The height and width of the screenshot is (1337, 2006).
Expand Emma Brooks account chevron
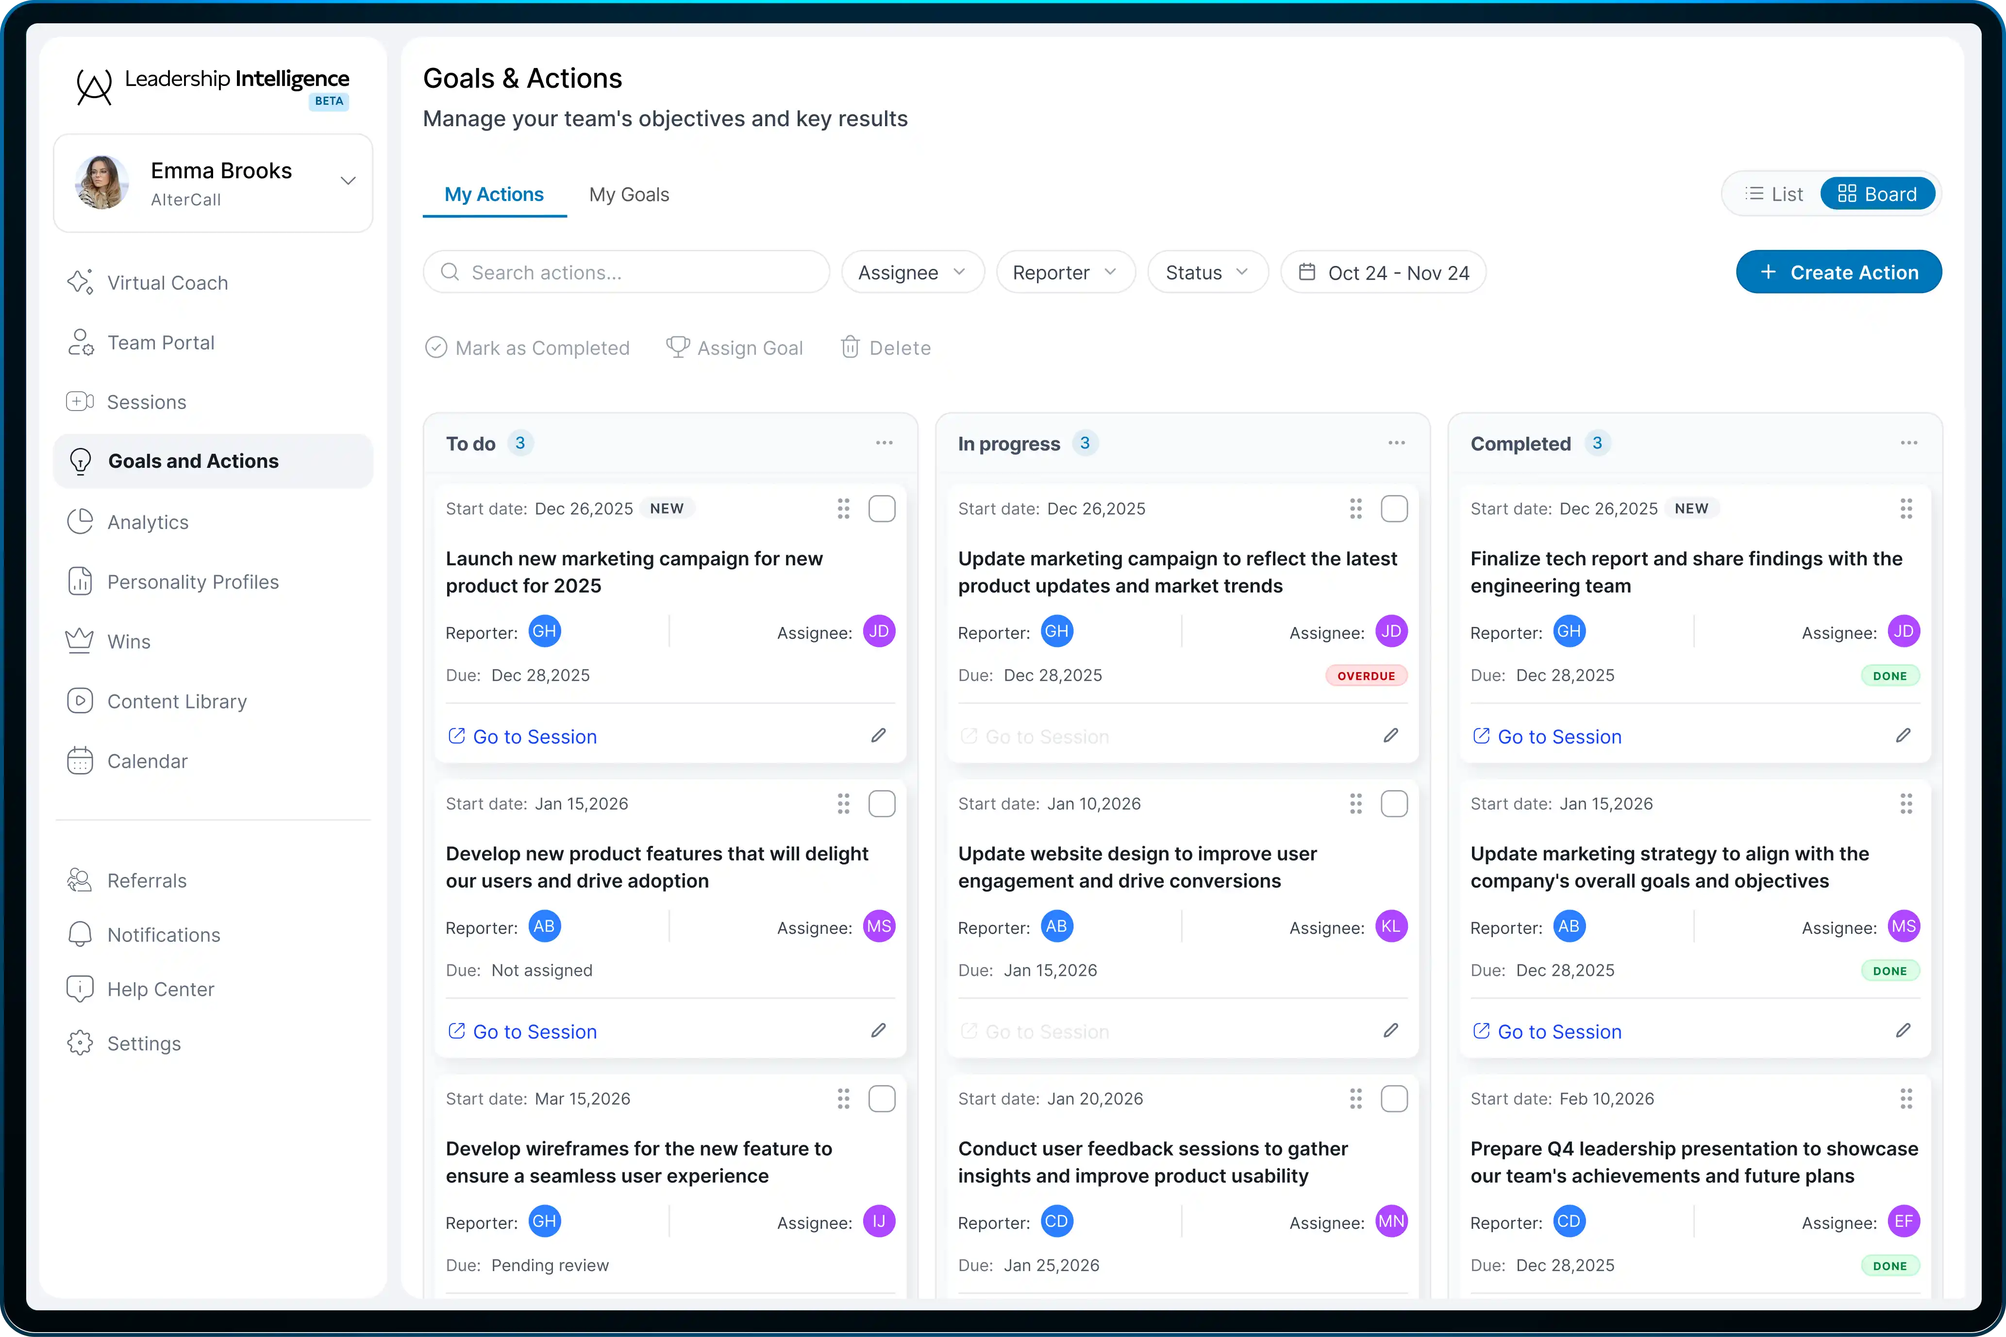click(x=348, y=181)
